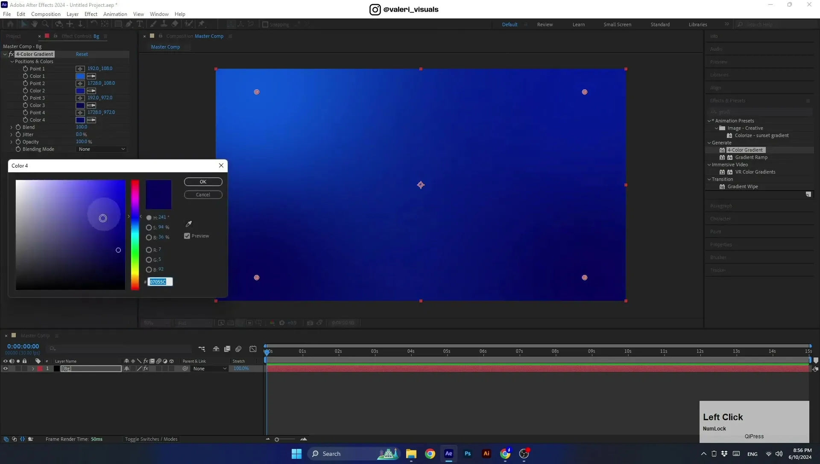Reset the 4-Color Gradient effect

tap(82, 54)
